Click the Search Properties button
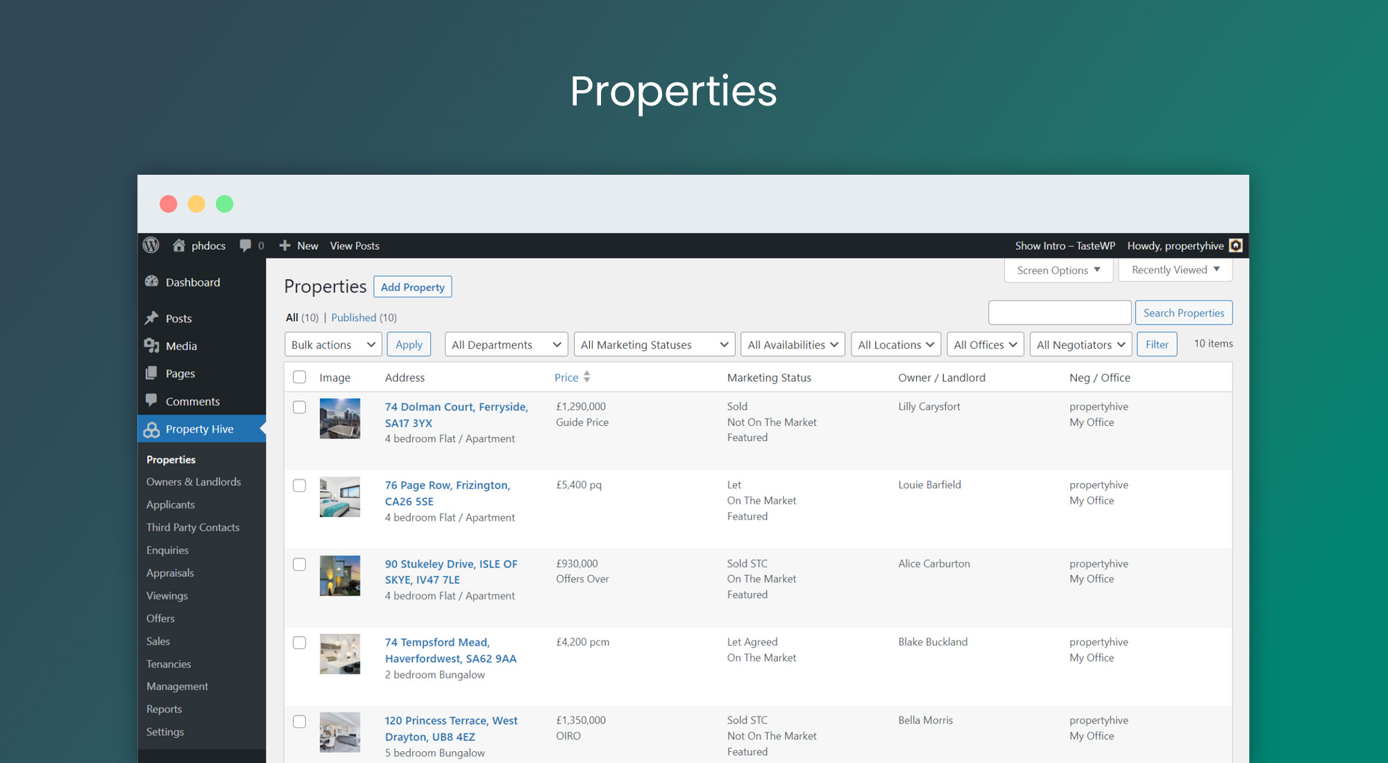Screen dimensions: 1388x763 click(x=1184, y=312)
